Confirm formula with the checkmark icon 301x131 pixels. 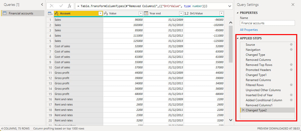pyautogui.click(x=61, y=6)
